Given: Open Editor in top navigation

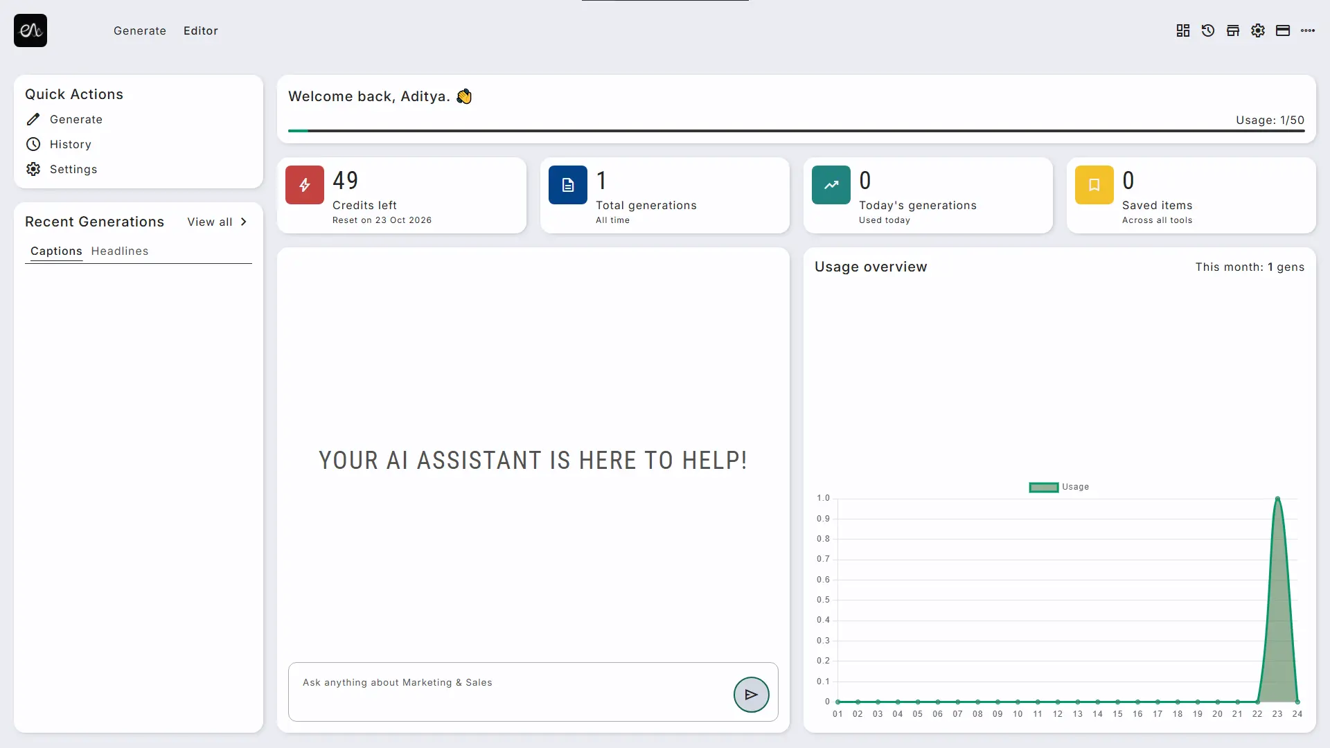Looking at the screenshot, I should pos(201,30).
